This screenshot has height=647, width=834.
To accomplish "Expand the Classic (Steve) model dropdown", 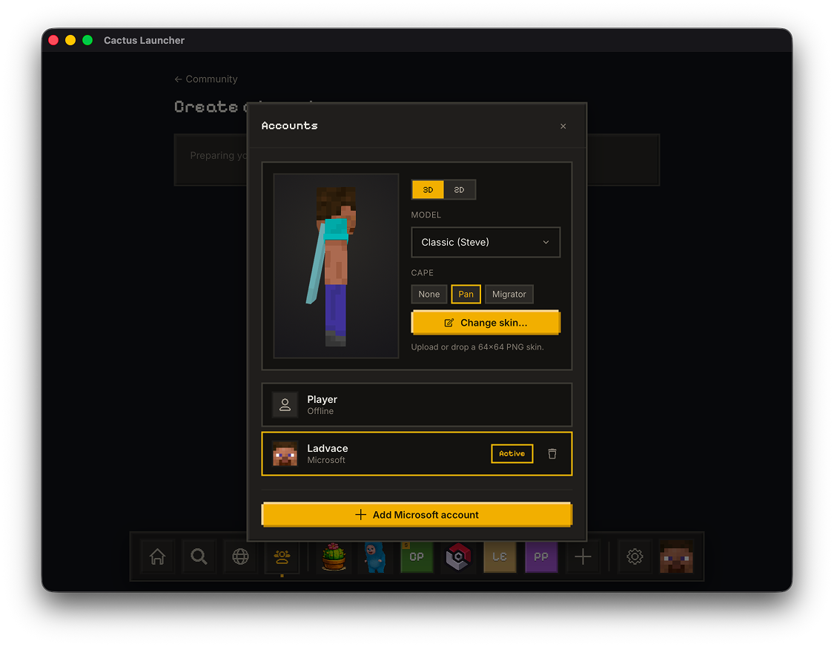I will pyautogui.click(x=486, y=243).
